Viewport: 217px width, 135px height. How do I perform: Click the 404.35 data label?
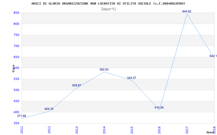pyautogui.click(x=49, y=109)
